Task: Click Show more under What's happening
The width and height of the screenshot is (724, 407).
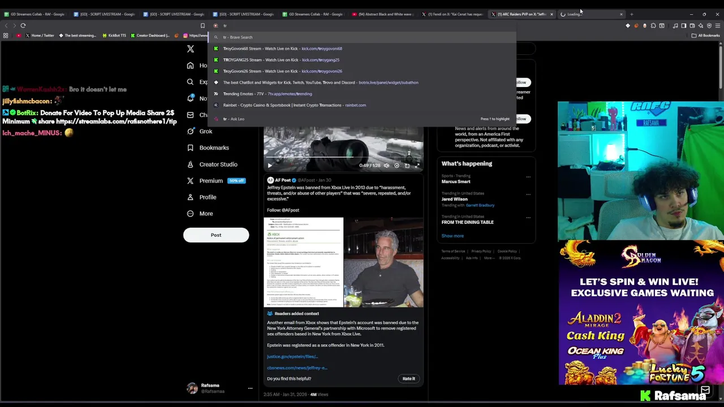Action: [x=453, y=236]
